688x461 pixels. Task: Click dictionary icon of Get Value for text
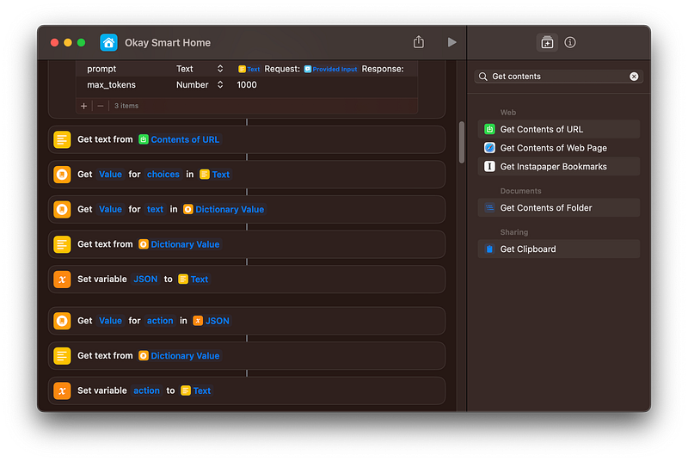[x=62, y=209]
